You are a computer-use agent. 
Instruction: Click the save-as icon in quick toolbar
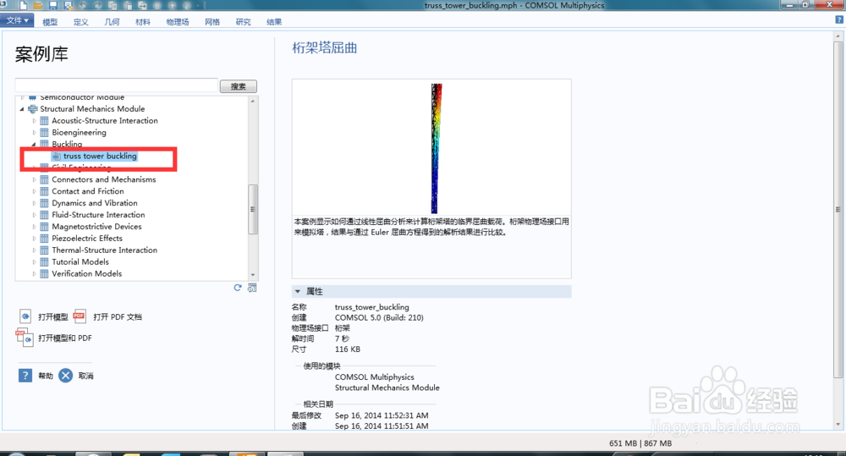68,5
